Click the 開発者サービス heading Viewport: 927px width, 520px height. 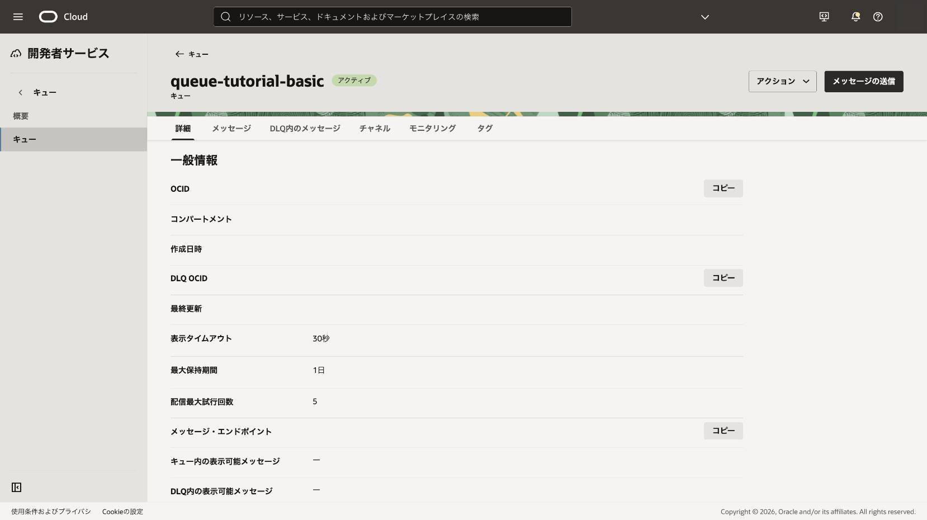coord(68,54)
